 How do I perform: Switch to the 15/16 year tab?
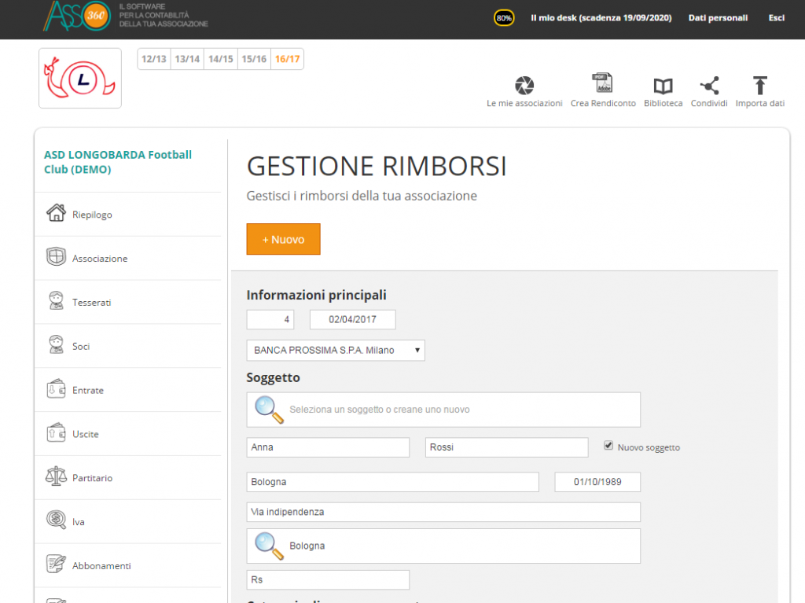254,59
